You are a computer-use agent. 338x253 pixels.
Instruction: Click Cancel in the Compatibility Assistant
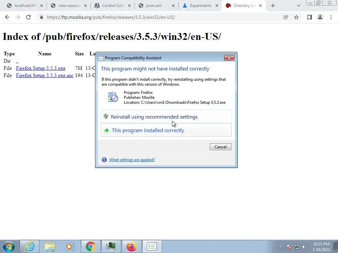(x=220, y=147)
